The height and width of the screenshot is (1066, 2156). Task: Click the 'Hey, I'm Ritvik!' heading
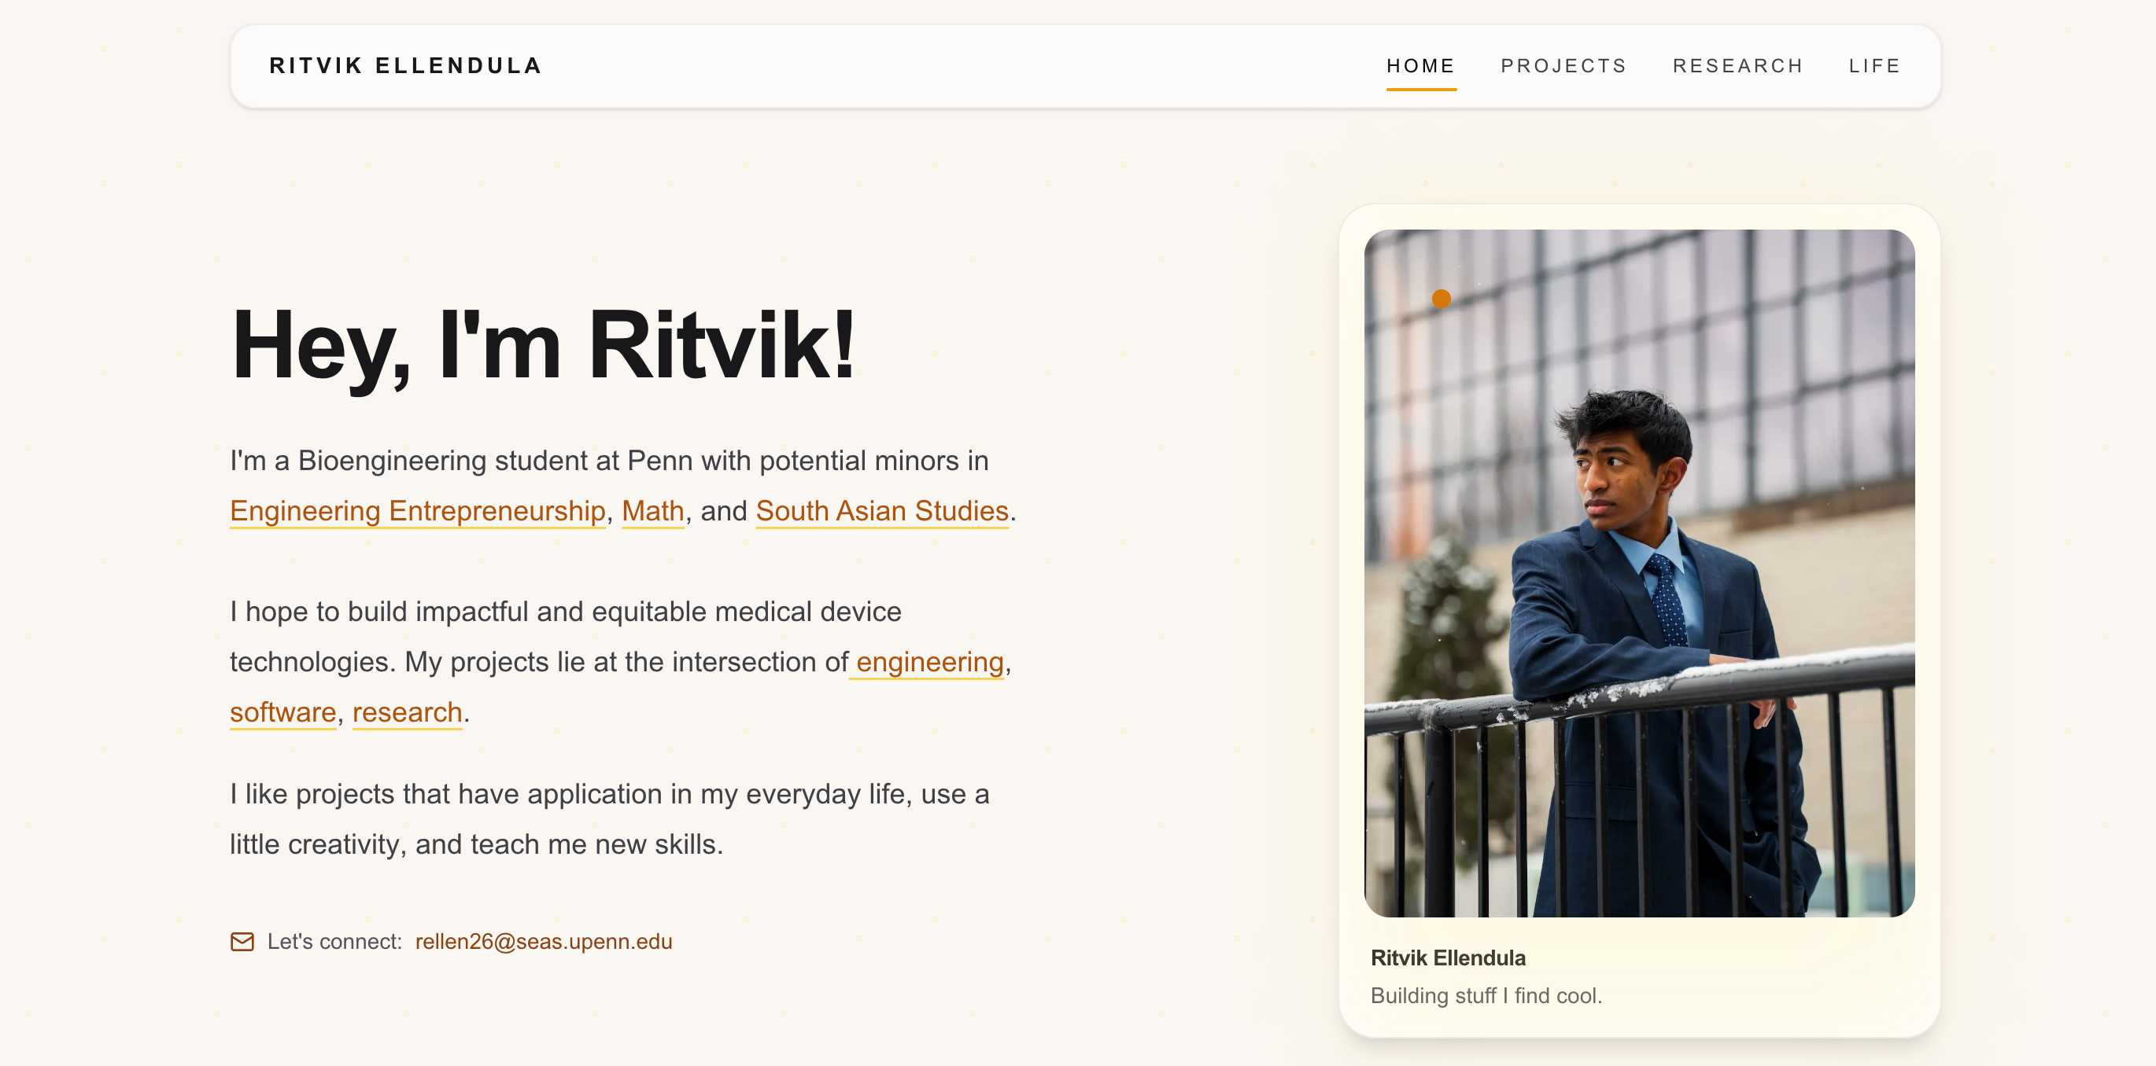tap(543, 345)
